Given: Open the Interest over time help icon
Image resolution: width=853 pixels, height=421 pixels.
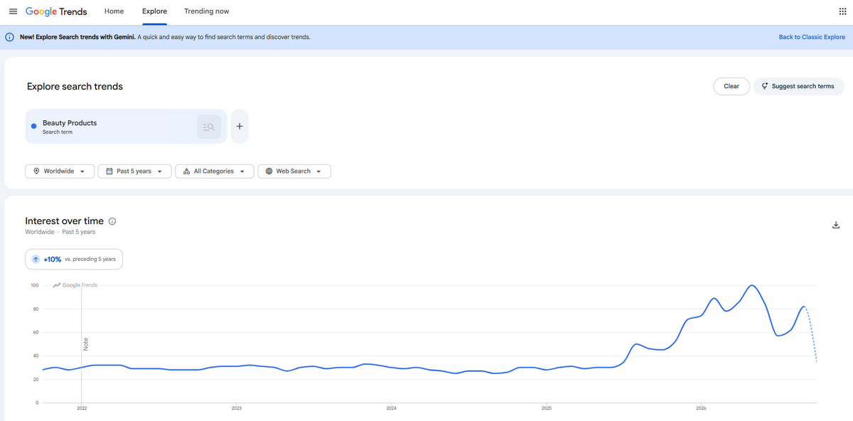Looking at the screenshot, I should (x=112, y=221).
